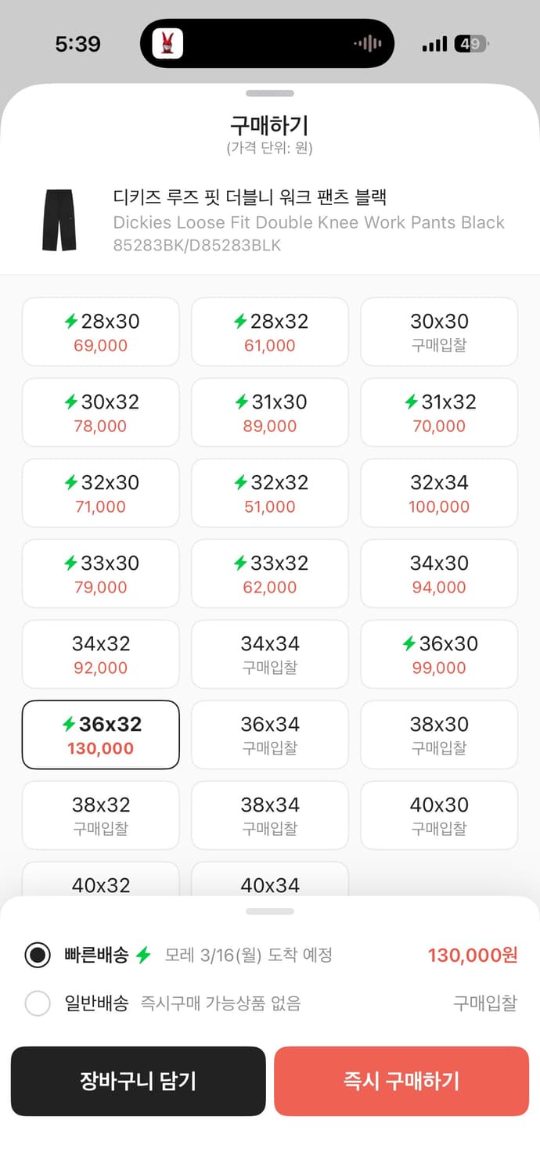This screenshot has width=540, height=1174.
Task: Tap the delivery panel drag handle
Action: pos(270,911)
